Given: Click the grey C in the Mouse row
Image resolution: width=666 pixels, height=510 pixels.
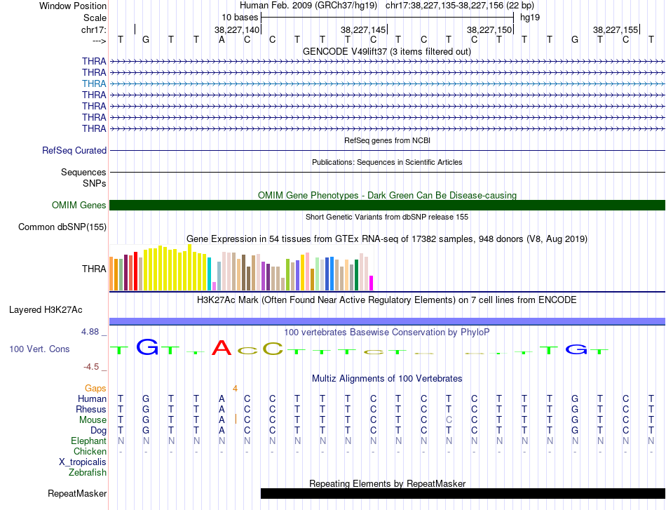Looking at the screenshot, I should tap(449, 420).
